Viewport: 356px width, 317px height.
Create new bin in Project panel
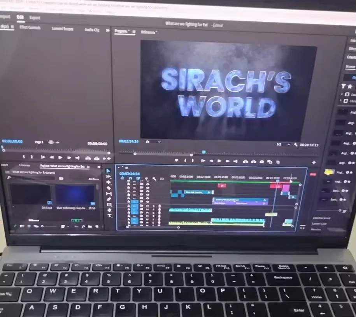pyautogui.click(x=90, y=226)
